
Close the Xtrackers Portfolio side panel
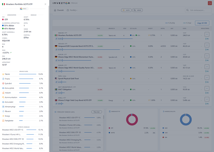(x=45, y=4)
